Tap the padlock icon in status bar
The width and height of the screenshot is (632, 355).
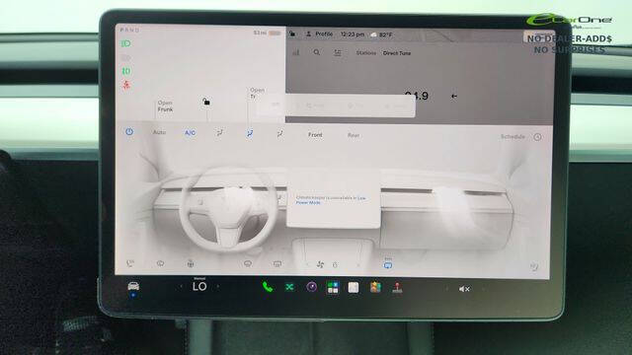pos(292,34)
